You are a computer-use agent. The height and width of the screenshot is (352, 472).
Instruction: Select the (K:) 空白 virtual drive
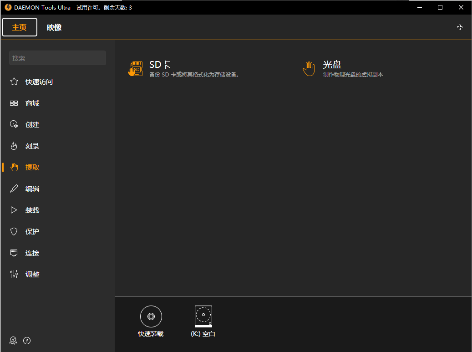pos(203,316)
